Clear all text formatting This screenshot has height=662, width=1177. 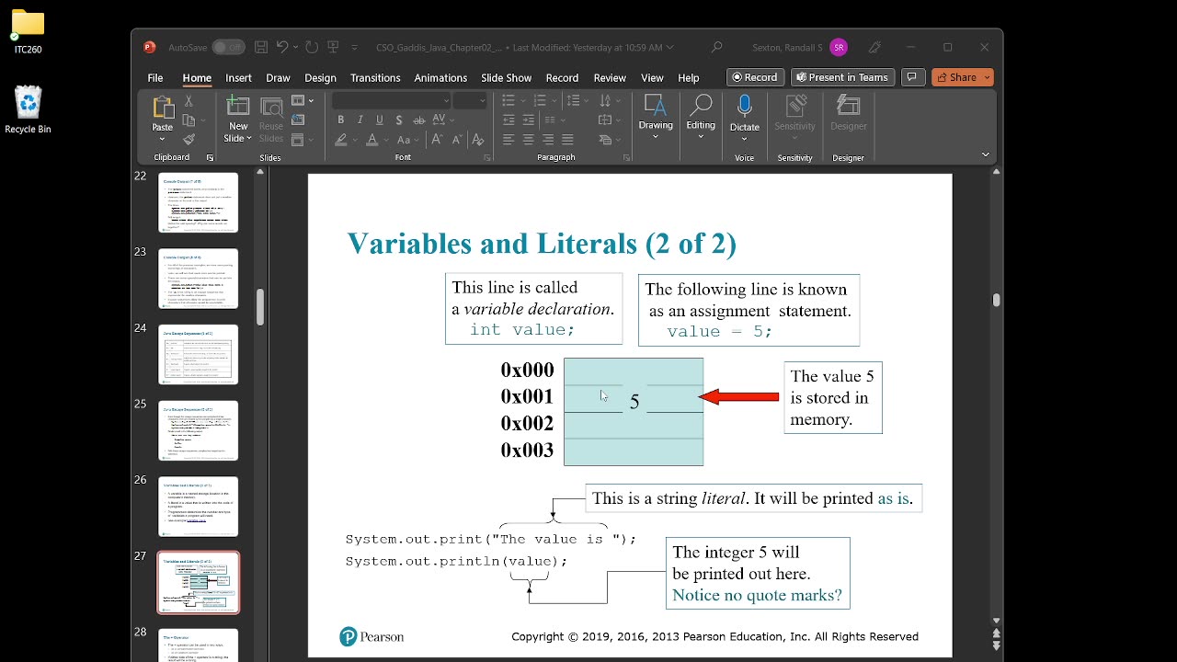point(477,140)
